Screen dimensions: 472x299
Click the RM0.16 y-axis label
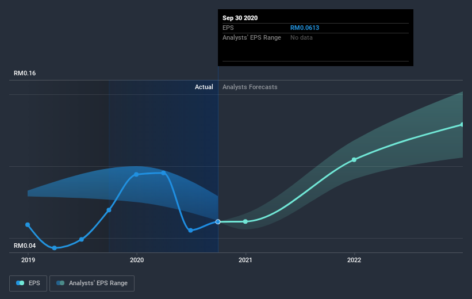tap(25, 73)
